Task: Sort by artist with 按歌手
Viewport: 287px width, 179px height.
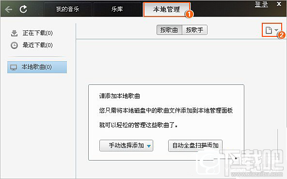Action: (x=194, y=30)
